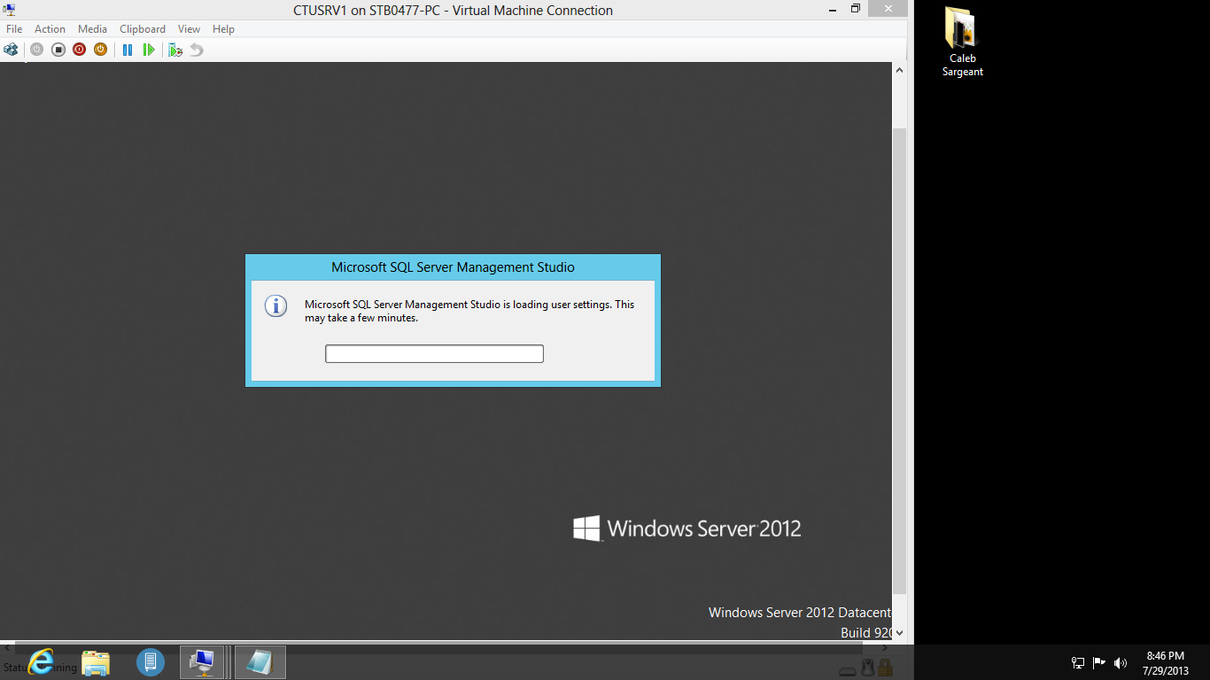The width and height of the screenshot is (1210, 680).
Task: Click the Revert undo-arrow icon
Action: pos(197,50)
